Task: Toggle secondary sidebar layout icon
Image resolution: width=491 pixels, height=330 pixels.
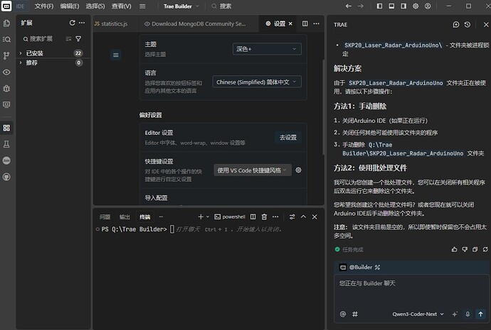Action: (403, 6)
